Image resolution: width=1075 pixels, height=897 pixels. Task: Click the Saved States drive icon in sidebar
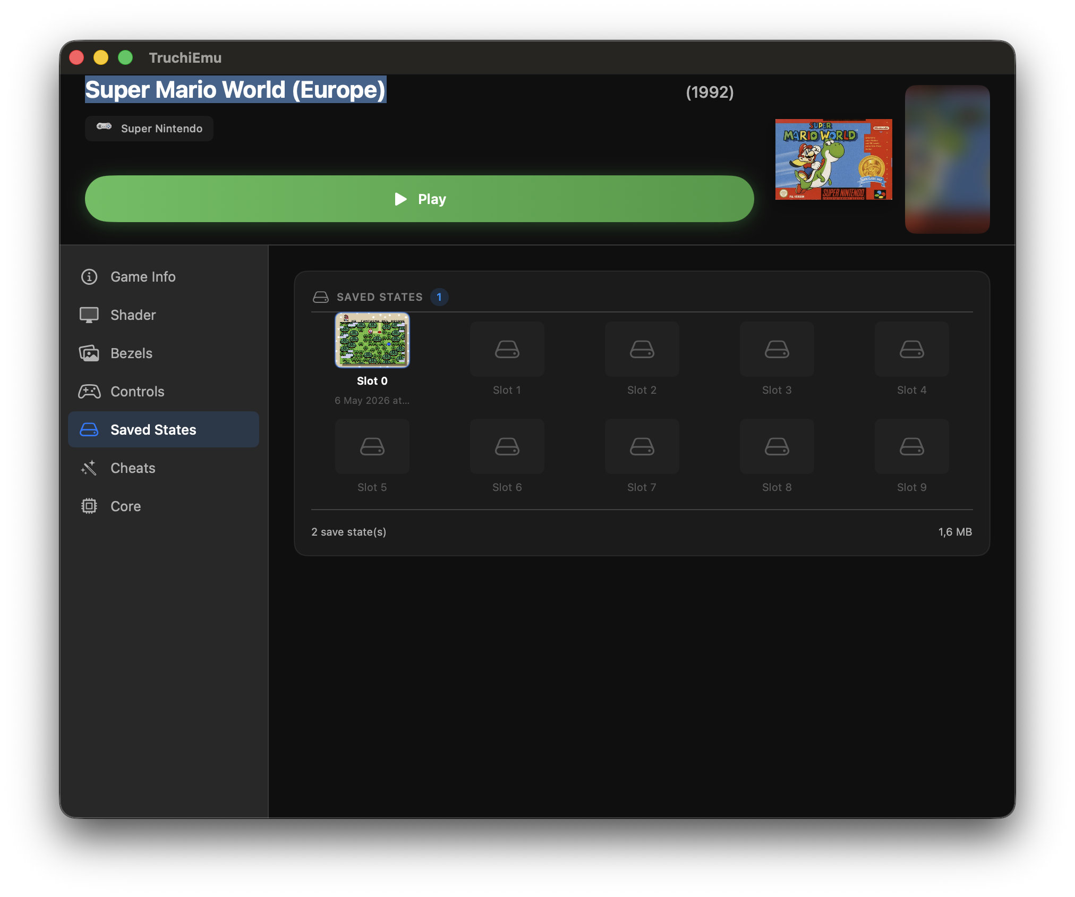(89, 430)
